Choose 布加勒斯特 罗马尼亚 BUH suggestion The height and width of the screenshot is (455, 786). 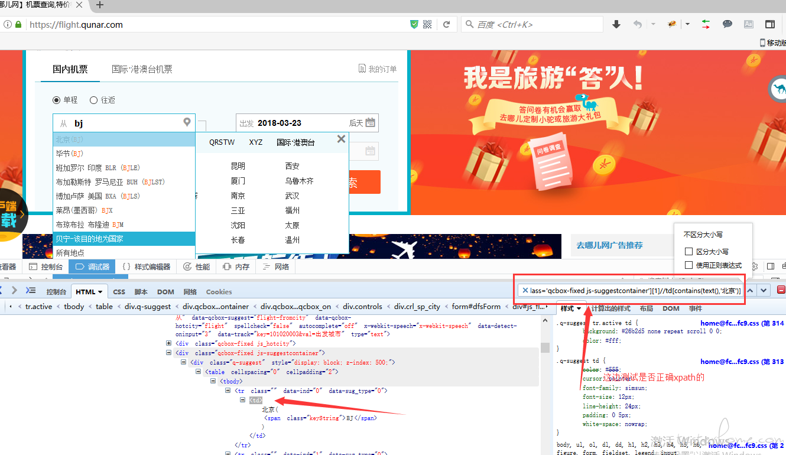[124, 182]
